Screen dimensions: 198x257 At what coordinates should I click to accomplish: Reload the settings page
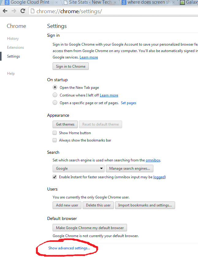(23, 11)
